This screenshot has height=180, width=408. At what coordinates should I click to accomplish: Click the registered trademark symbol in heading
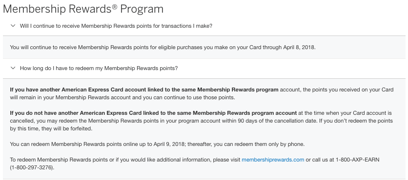115,6
